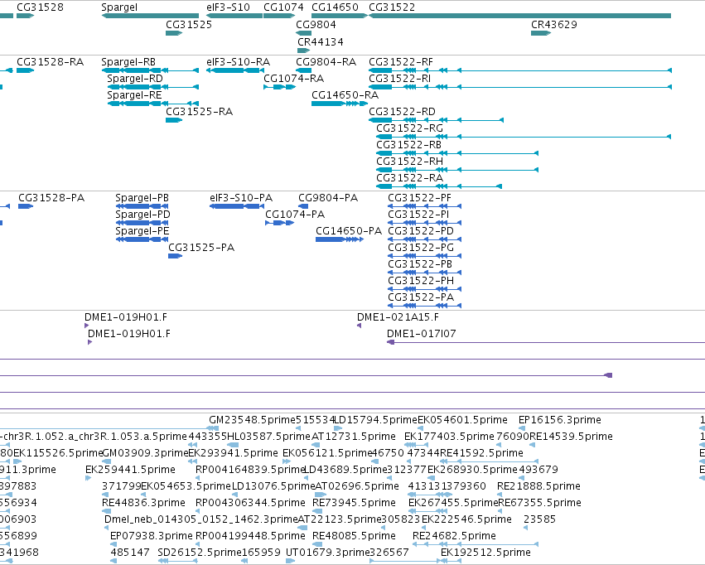
Task: Select the CG31522-PH protein feature
Action: pos(424,289)
